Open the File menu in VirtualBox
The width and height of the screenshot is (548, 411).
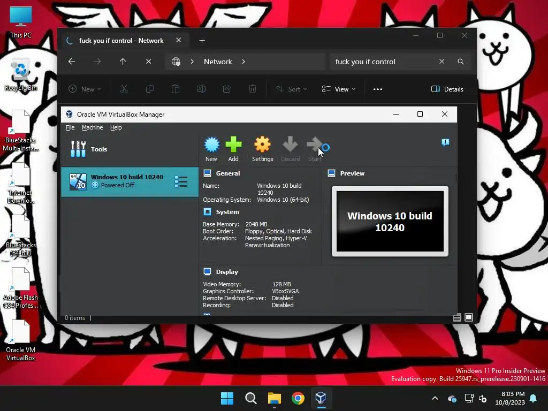(x=70, y=127)
